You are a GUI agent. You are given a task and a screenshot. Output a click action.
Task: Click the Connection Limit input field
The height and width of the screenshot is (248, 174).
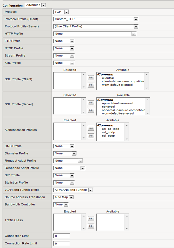click(61, 236)
